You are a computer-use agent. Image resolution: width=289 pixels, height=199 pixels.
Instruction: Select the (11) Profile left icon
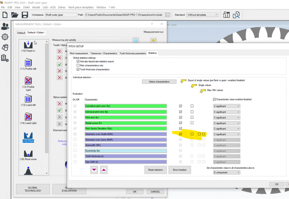(28, 63)
